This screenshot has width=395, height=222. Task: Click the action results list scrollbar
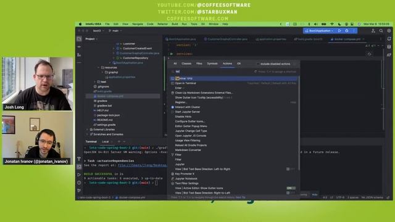coord(299,123)
